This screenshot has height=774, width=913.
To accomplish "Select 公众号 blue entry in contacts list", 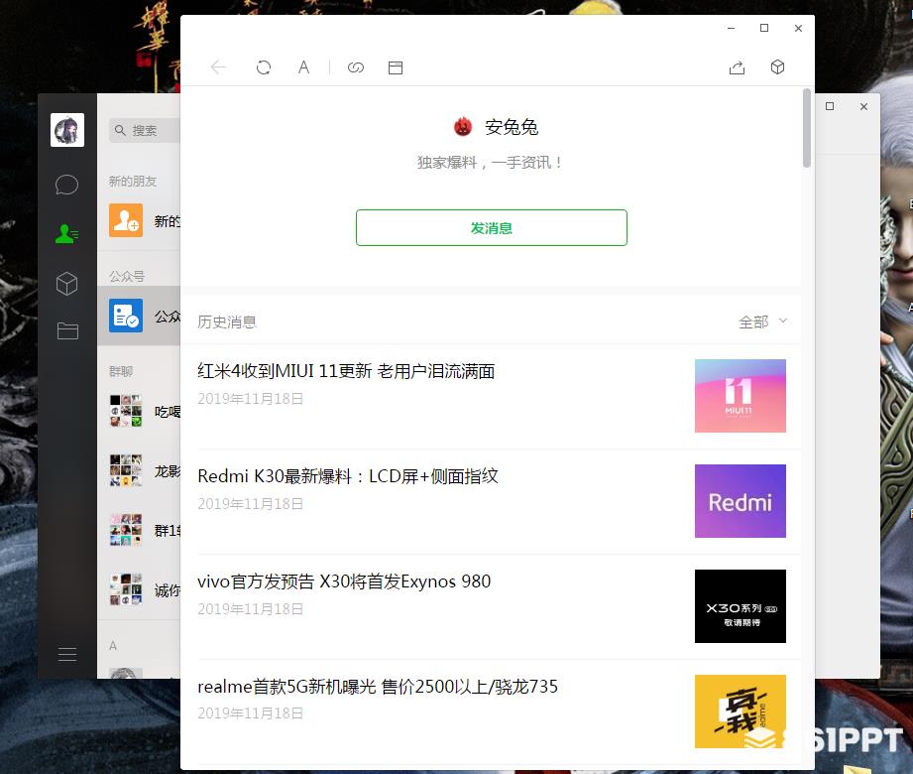I will 139,316.
